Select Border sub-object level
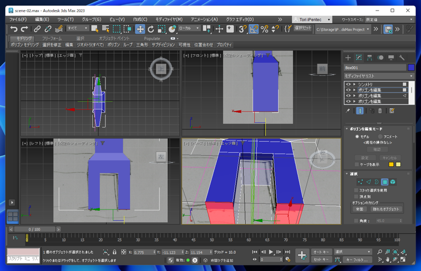Viewport: 421px width, 271px height. pos(376,182)
